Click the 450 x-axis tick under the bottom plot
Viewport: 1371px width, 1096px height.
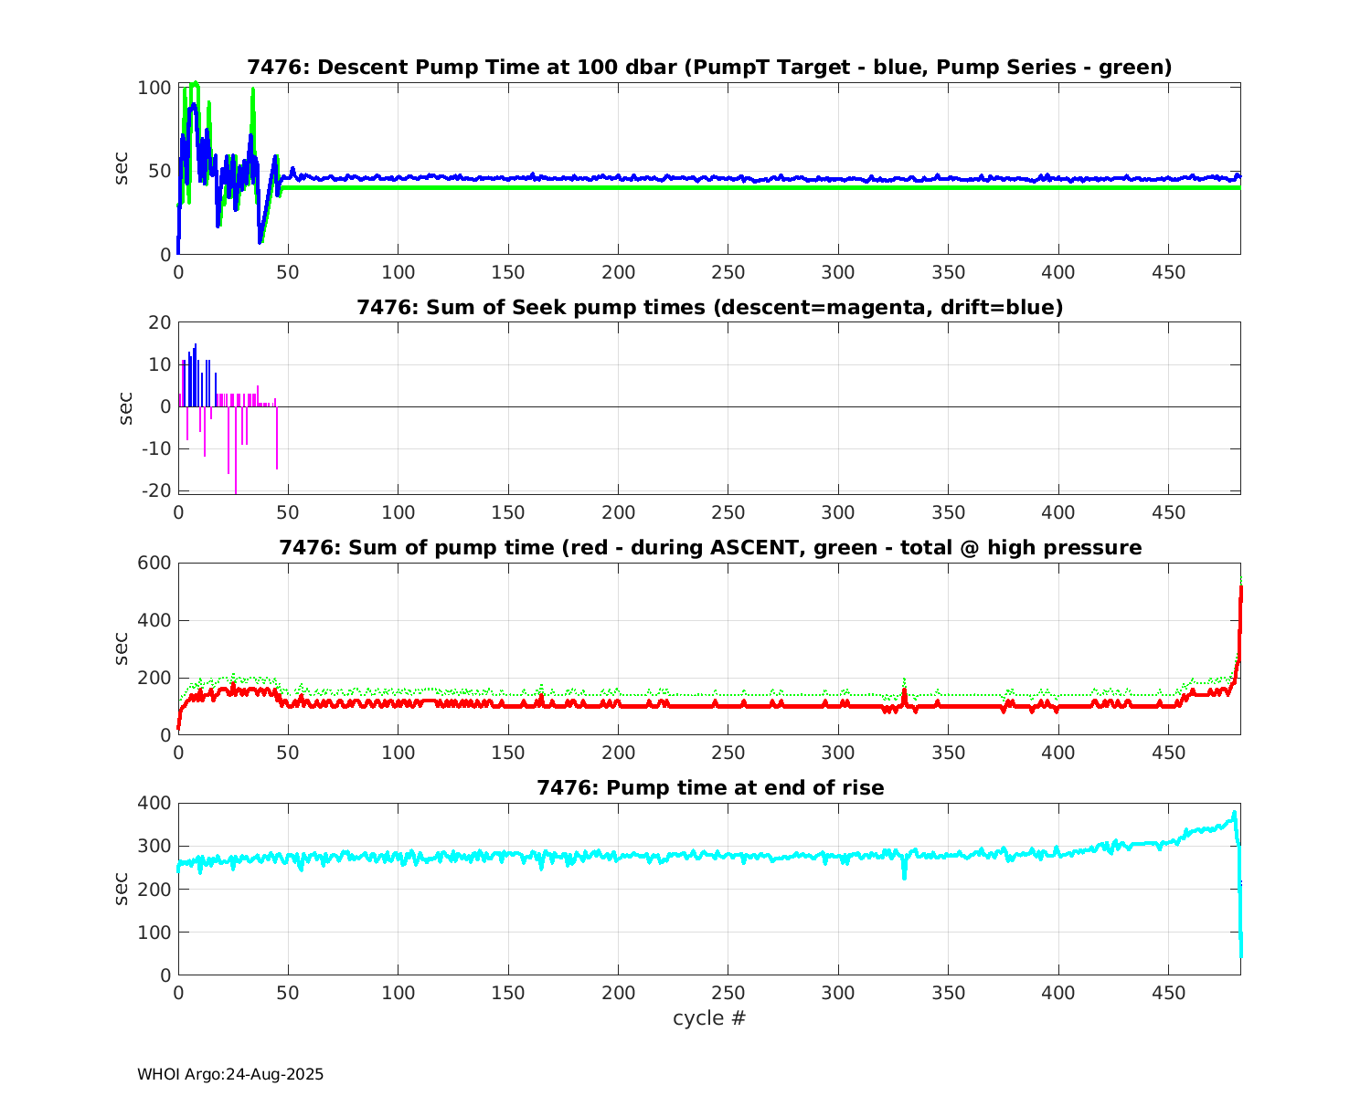tap(1169, 993)
